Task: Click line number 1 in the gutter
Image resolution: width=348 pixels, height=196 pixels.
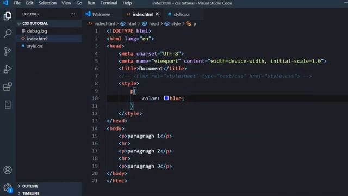Action: pyautogui.click(x=96, y=31)
